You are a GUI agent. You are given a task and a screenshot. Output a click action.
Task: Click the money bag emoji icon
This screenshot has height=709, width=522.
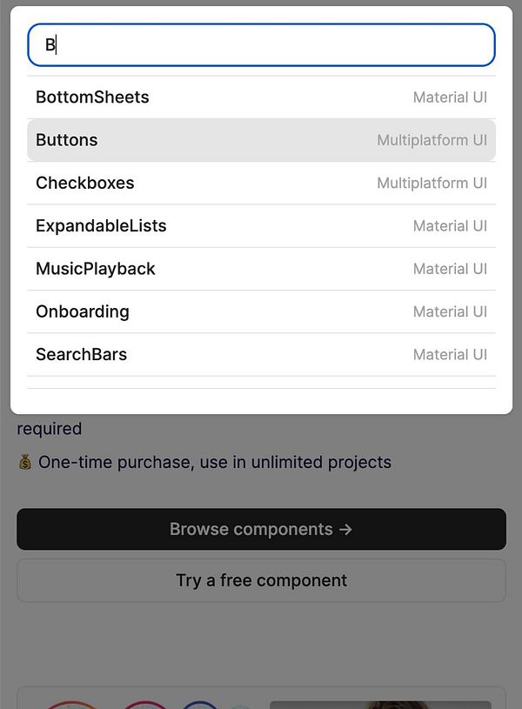[x=25, y=462]
